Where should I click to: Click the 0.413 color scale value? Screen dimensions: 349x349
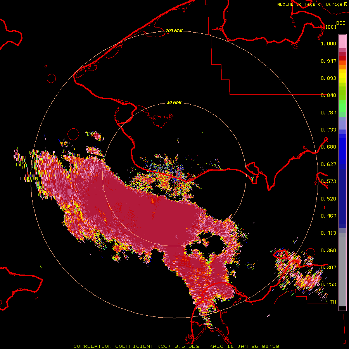point(328,233)
